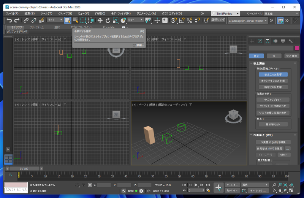Image resolution: width=304 pixels, height=198 pixels.
Task: Click the Play Animation button
Action: click(196, 185)
